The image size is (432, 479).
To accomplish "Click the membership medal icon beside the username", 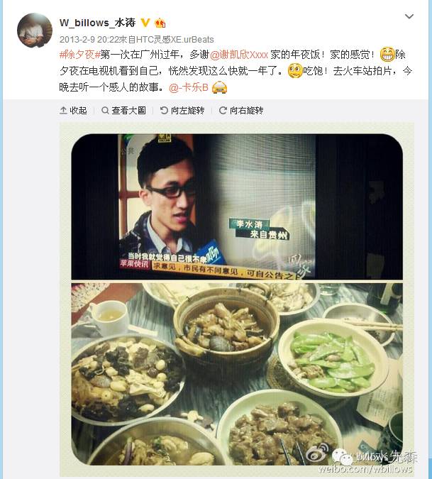I will (x=160, y=23).
